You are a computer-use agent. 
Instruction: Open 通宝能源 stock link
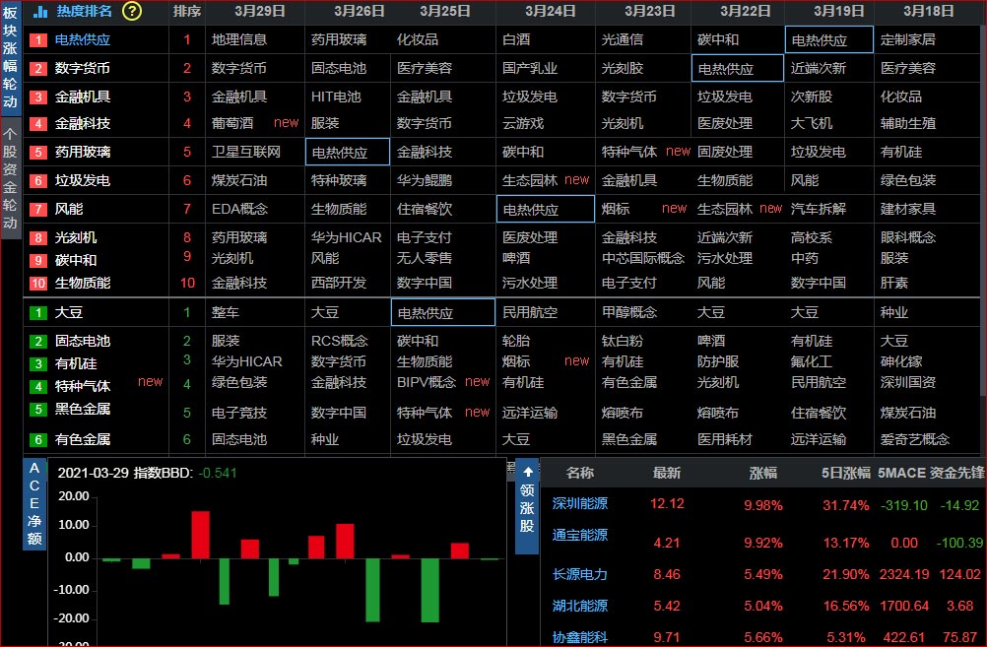[x=580, y=535]
